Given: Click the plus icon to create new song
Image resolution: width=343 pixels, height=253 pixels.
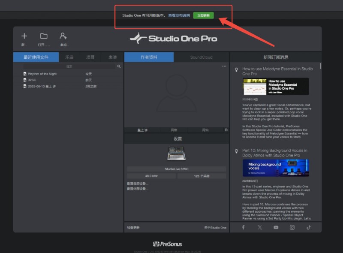Looking at the screenshot, I should (x=24, y=36).
